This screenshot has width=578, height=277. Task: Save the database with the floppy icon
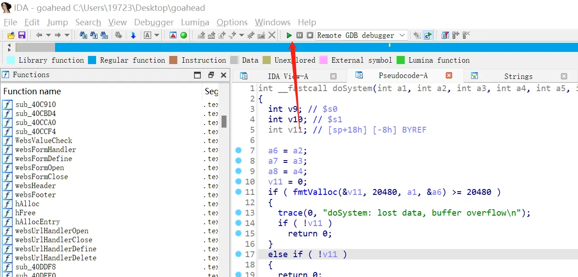click(x=22, y=35)
